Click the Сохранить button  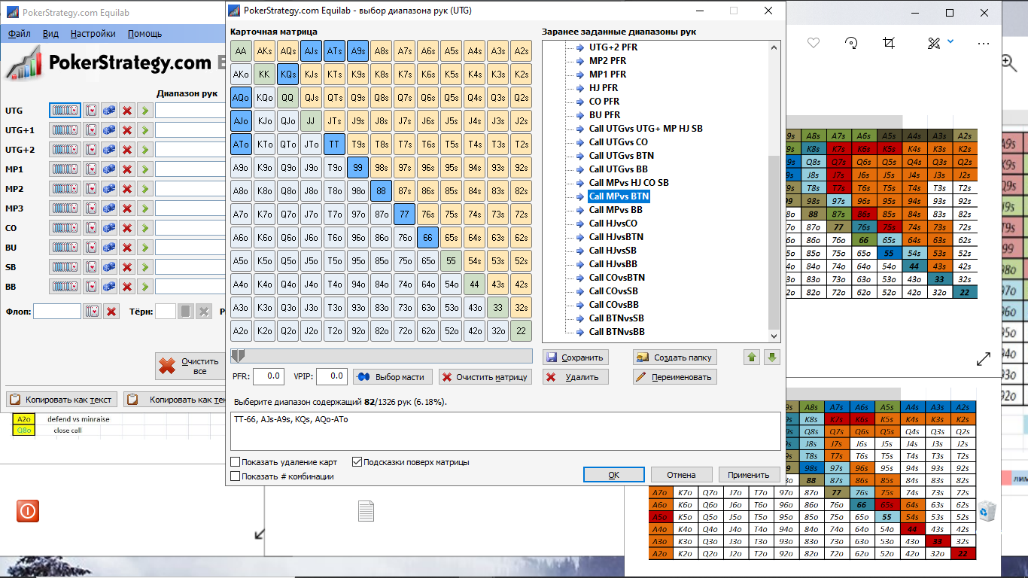pos(575,357)
